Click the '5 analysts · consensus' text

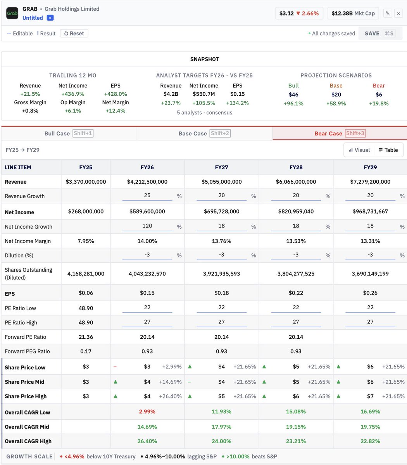pos(204,113)
